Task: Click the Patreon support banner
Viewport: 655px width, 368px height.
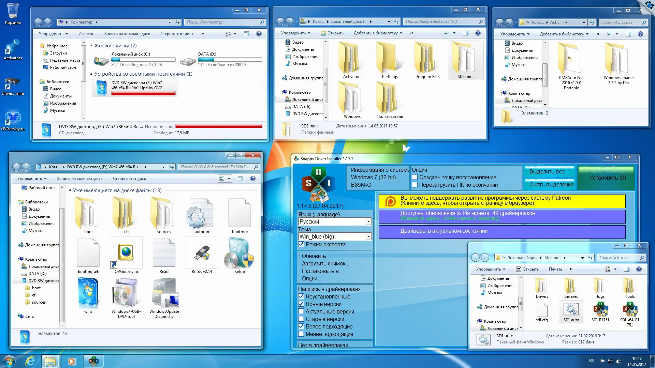Action: point(501,201)
